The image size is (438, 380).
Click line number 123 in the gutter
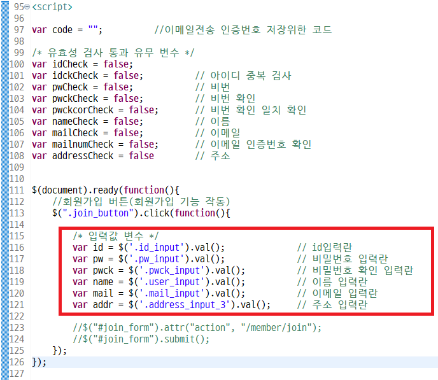tap(17, 327)
